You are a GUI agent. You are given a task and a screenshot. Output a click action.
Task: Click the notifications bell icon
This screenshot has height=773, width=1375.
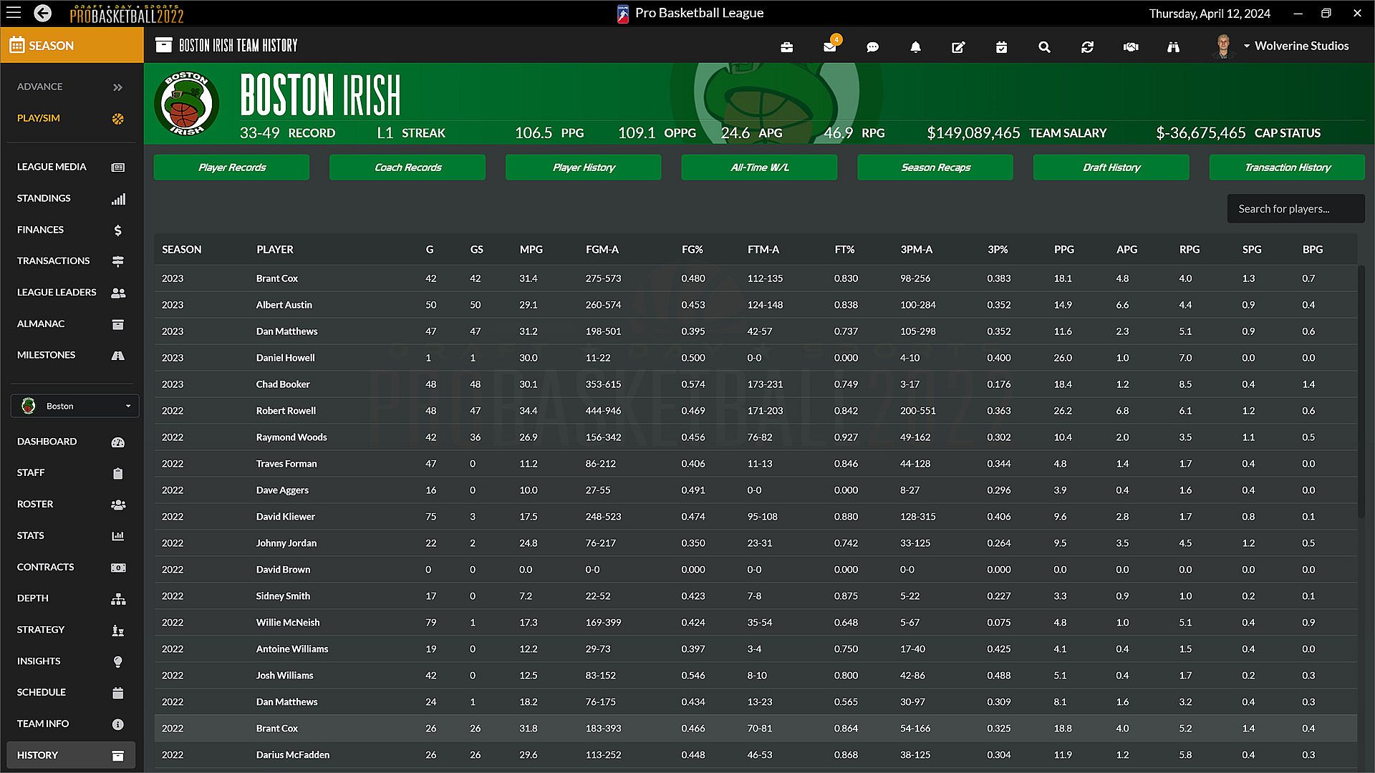(915, 47)
